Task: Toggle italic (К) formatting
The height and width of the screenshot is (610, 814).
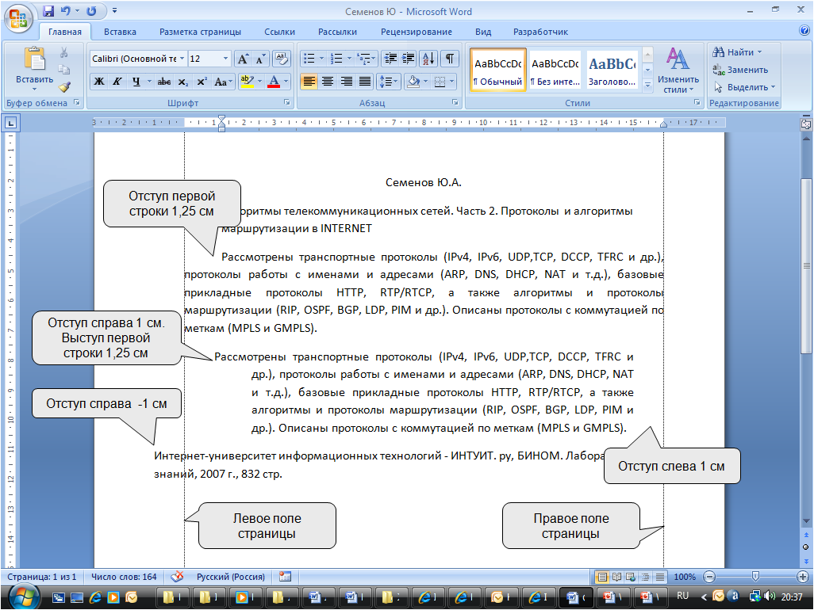Action: tap(117, 82)
